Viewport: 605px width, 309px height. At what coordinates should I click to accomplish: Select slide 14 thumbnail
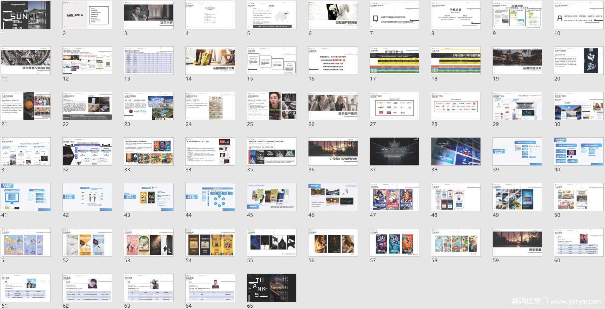pos(210,60)
